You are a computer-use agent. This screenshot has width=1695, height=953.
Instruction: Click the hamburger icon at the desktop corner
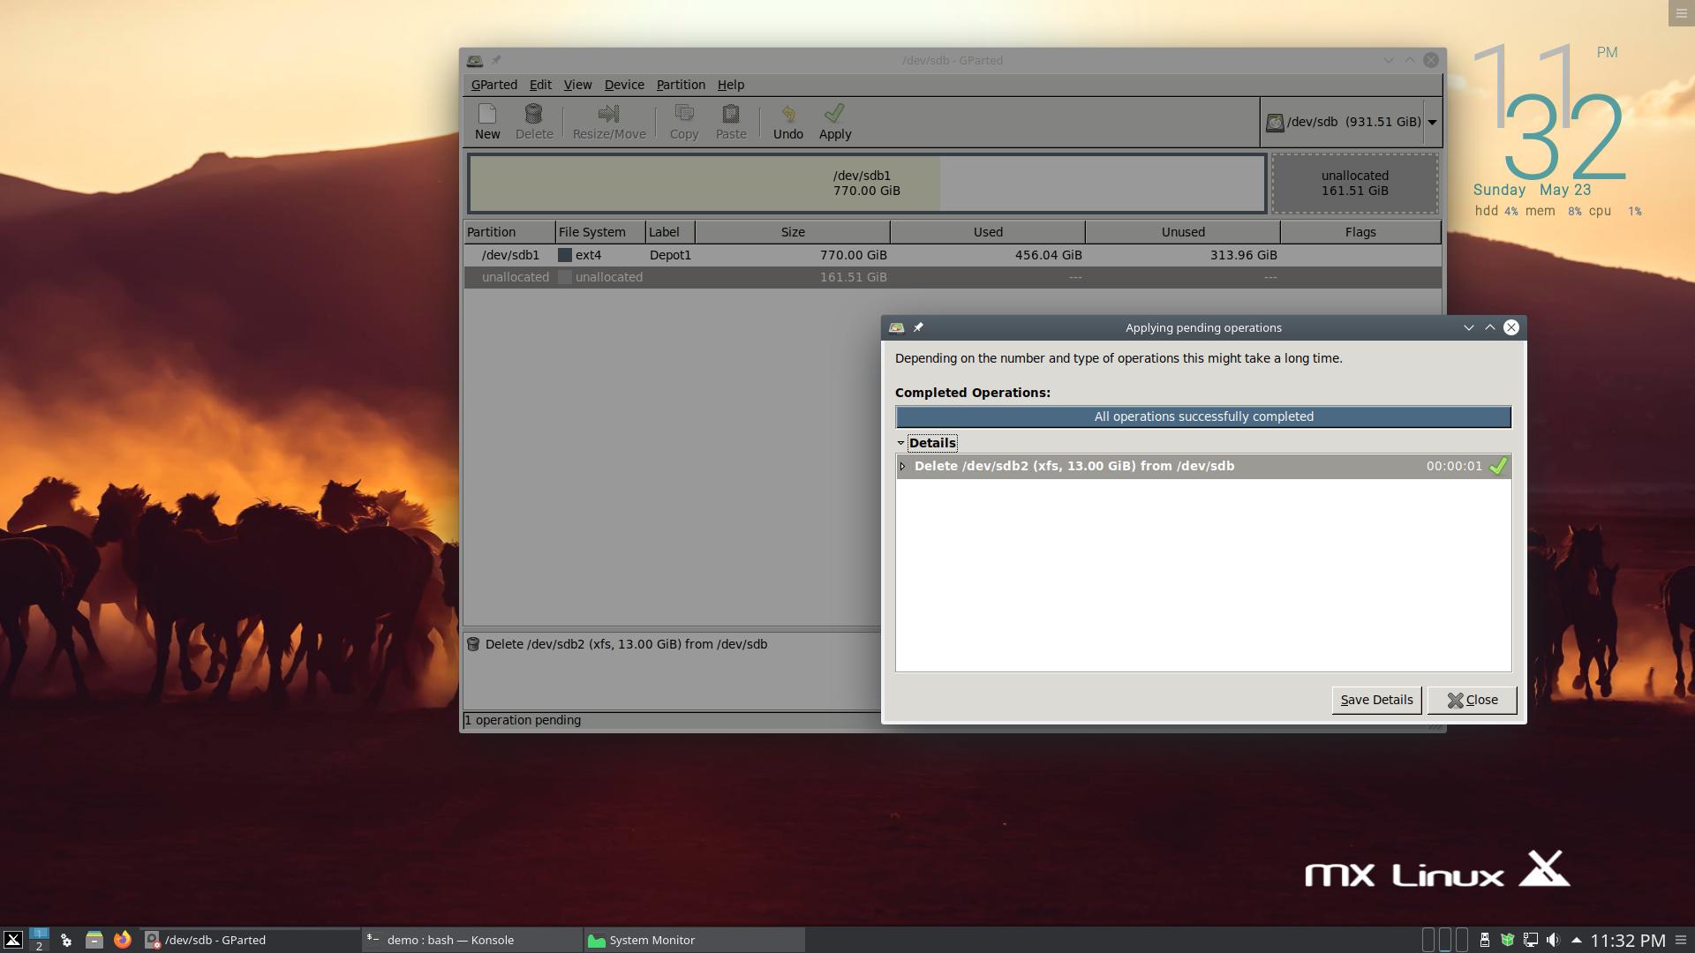point(1681,13)
